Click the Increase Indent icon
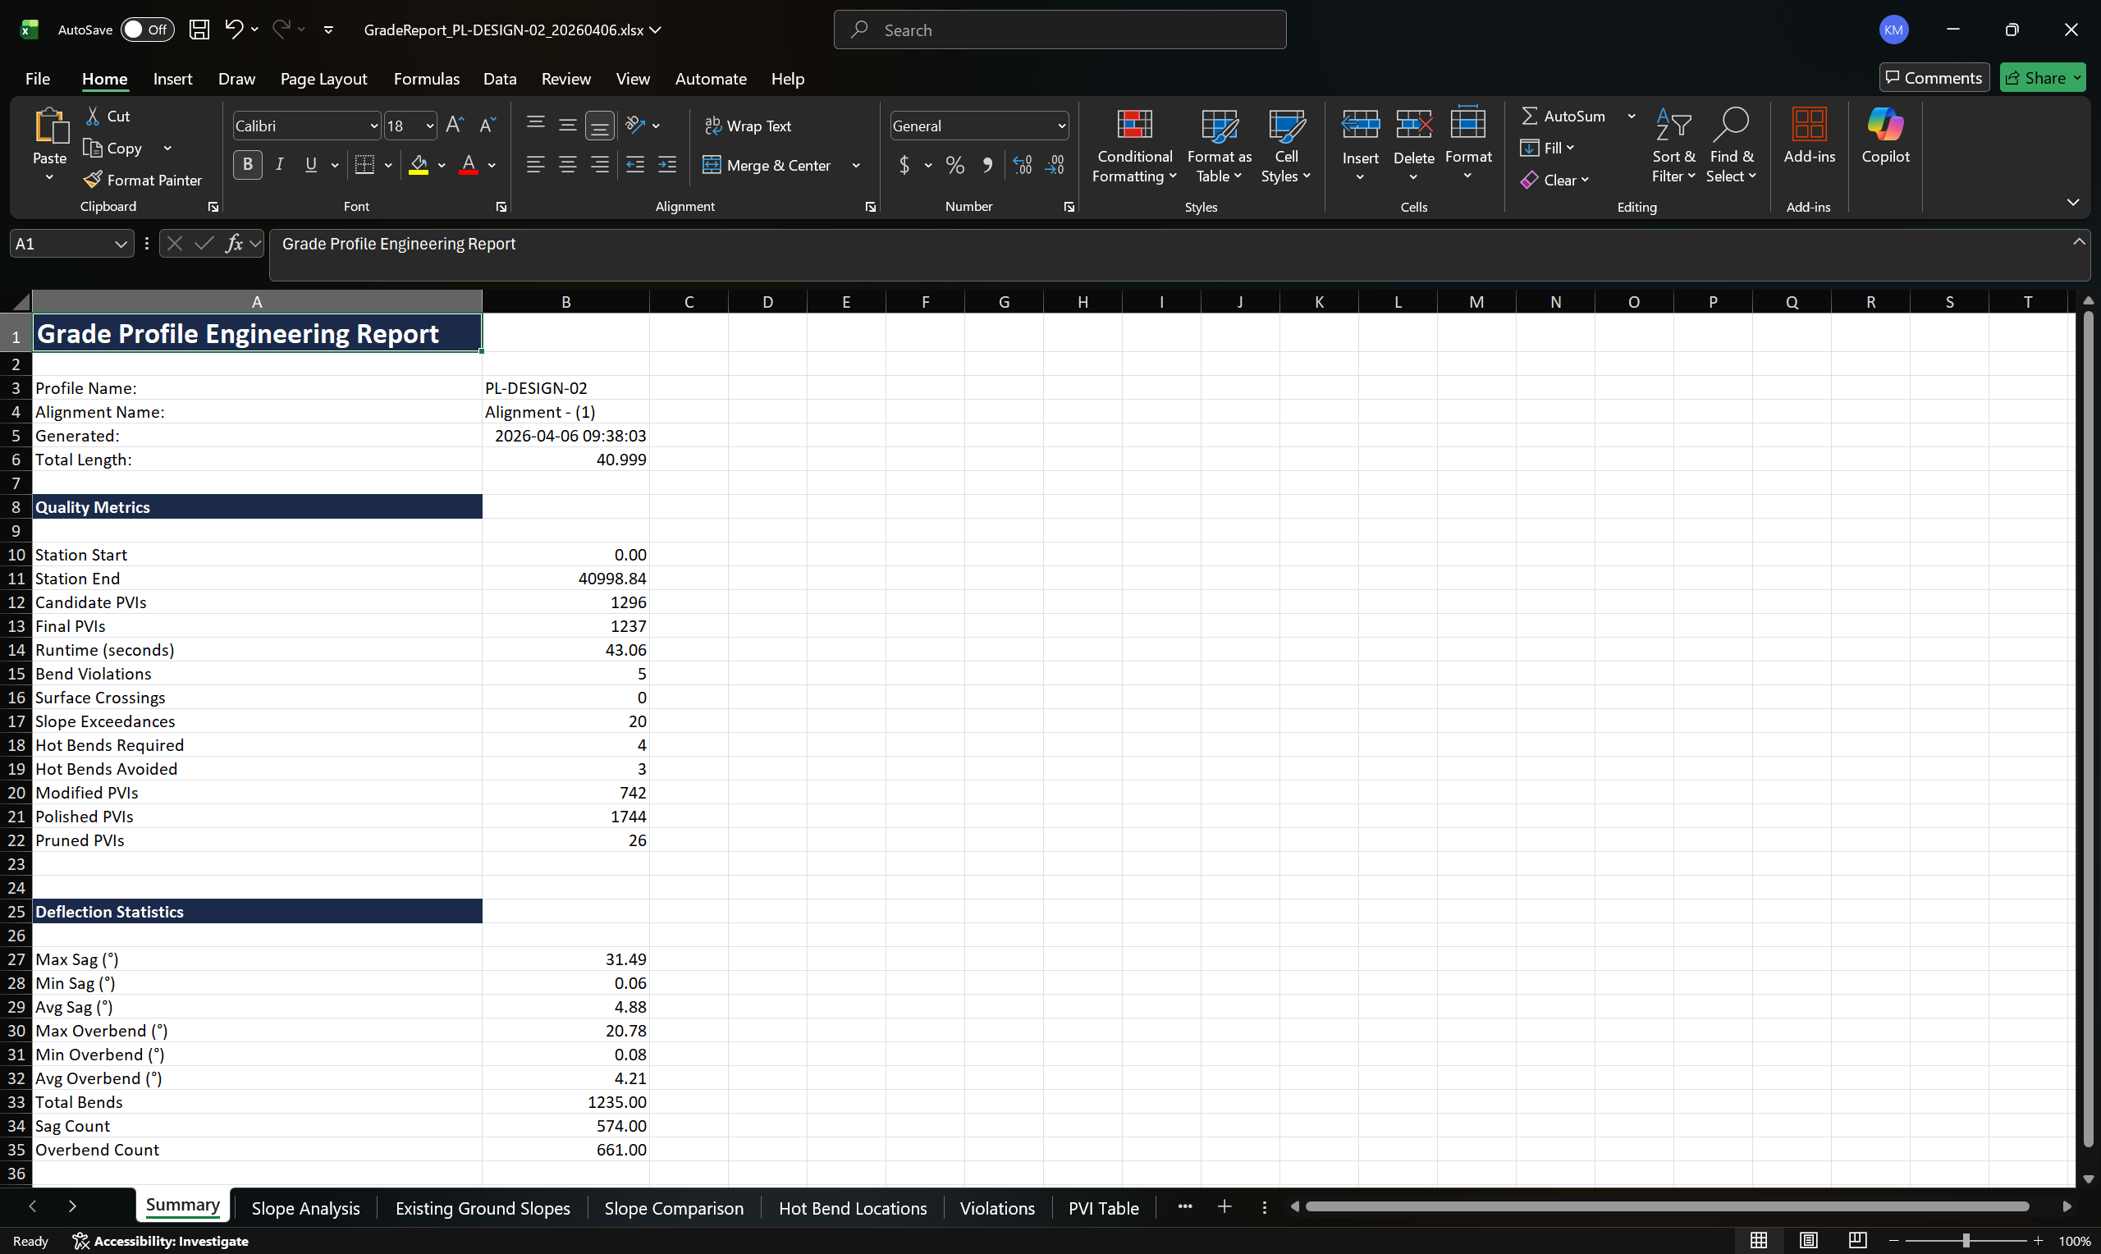Viewport: 2101px width, 1254px height. click(x=667, y=165)
